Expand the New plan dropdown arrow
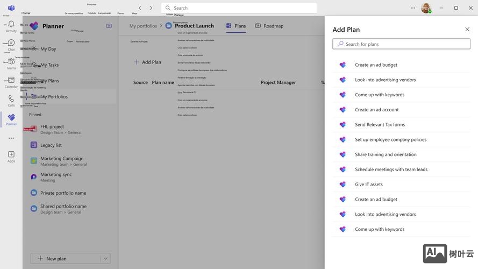This screenshot has width=478, height=269. pyautogui.click(x=105, y=259)
